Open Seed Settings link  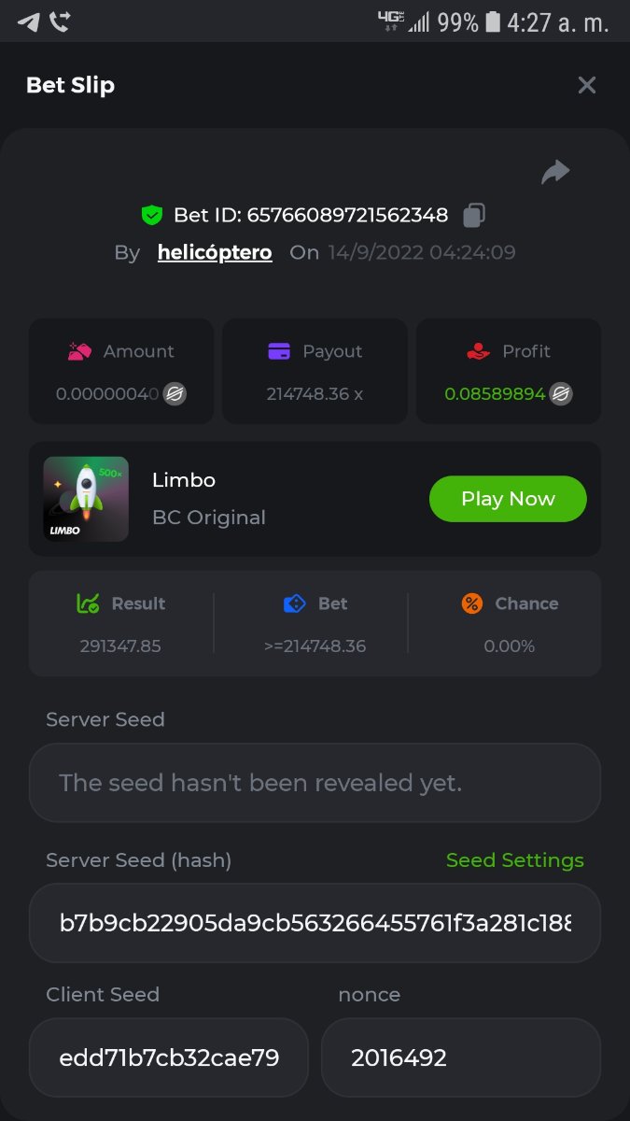(x=514, y=860)
